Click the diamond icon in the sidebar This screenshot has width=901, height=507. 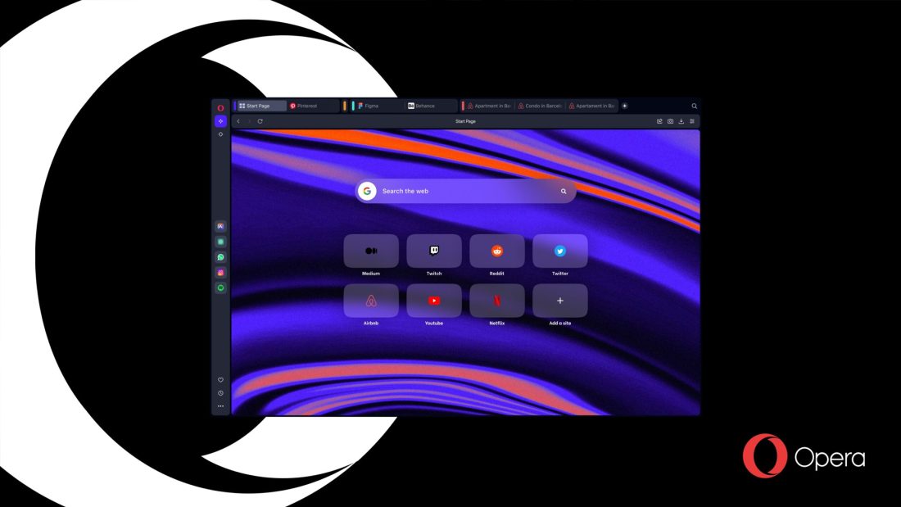click(220, 134)
